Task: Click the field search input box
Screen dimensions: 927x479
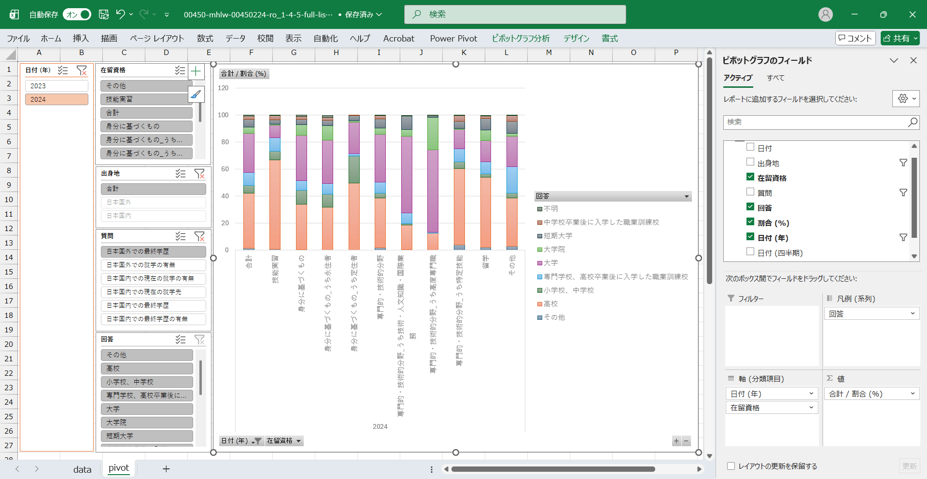Action: pos(816,122)
